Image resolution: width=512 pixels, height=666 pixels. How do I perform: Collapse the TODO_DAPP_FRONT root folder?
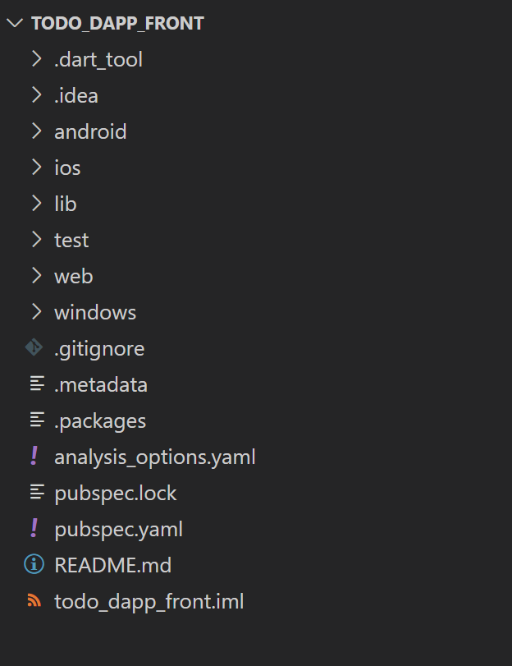tap(15, 23)
